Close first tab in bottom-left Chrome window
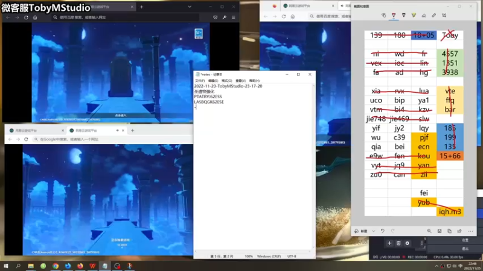 [63, 131]
